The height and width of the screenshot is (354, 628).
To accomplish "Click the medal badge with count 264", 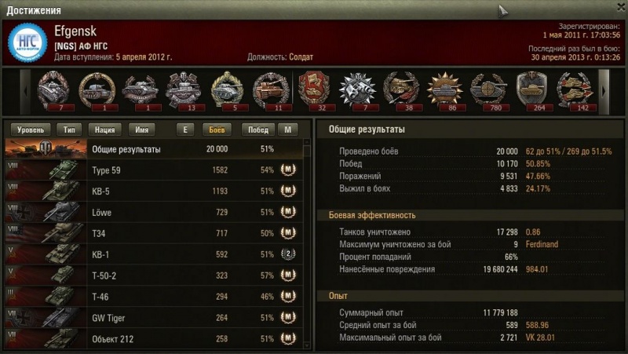I will click(x=531, y=91).
